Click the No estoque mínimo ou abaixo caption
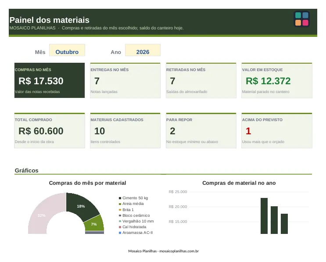Screen dimensions: 326x262 click(x=192, y=142)
